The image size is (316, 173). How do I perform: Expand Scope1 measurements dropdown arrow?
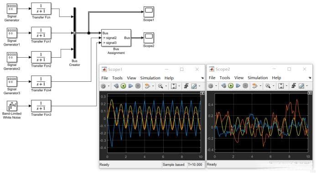(200, 86)
